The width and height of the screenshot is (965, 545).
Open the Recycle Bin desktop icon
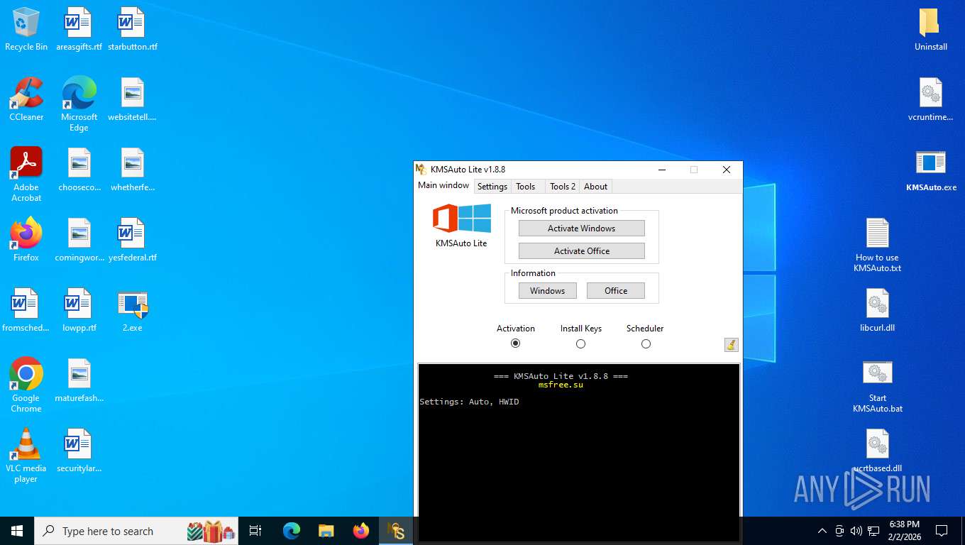(x=26, y=29)
